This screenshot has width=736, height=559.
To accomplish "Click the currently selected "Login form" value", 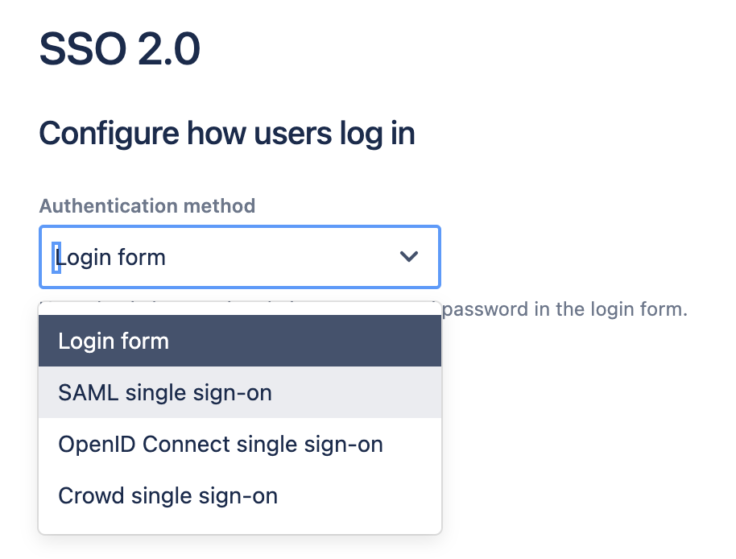I will [111, 257].
